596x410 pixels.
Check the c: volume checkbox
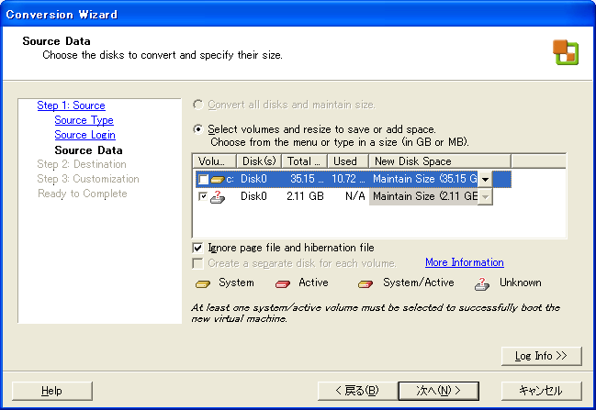203,180
